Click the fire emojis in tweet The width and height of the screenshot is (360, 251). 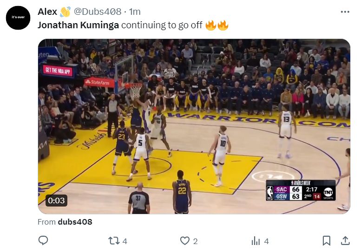(x=217, y=25)
